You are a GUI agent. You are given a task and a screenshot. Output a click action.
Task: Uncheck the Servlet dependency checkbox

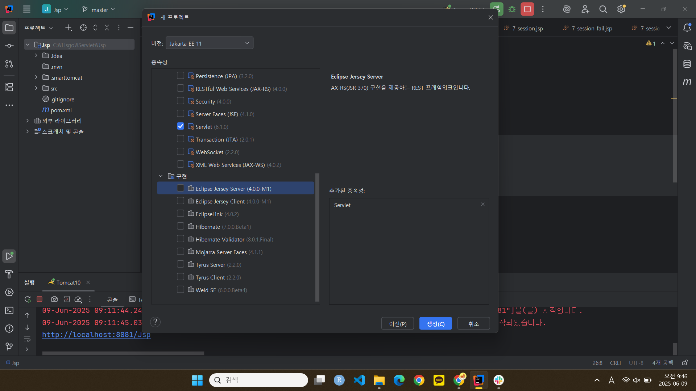click(180, 126)
